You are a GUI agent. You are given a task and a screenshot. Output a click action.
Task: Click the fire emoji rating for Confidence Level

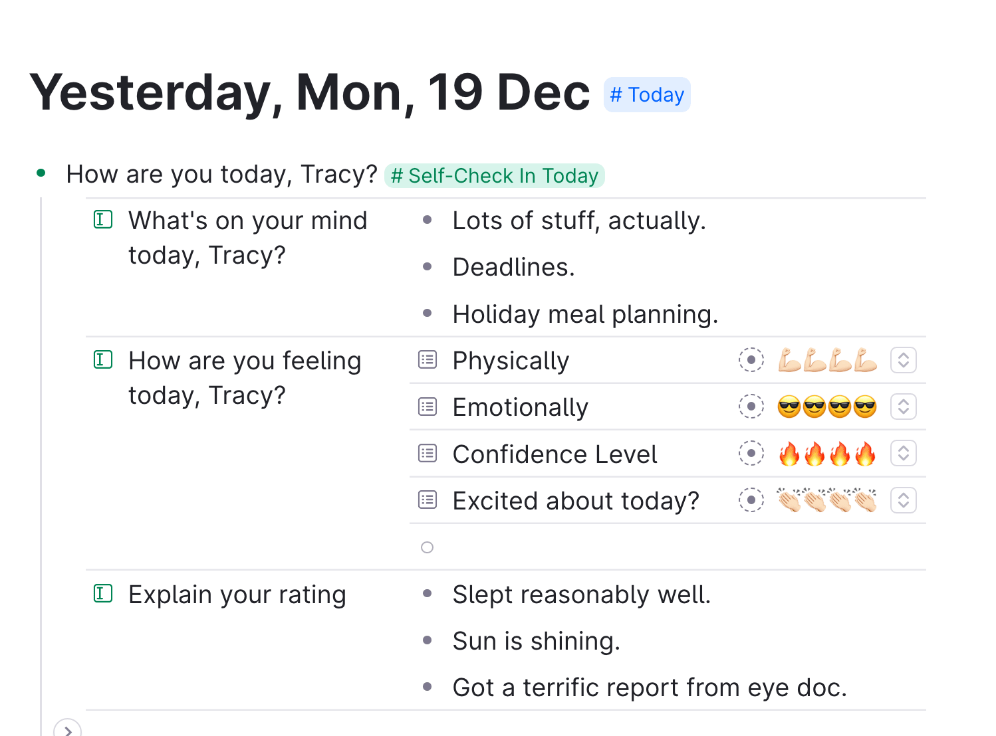pyautogui.click(x=827, y=454)
